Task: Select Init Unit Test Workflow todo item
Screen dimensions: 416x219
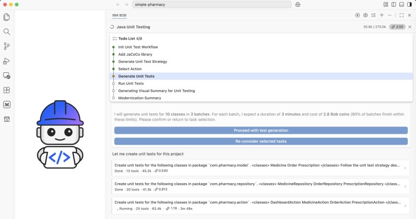Action: tap(138, 47)
